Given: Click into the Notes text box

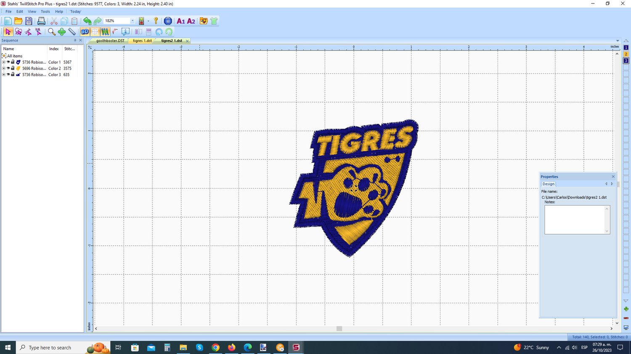Looking at the screenshot, I should 575,220.
